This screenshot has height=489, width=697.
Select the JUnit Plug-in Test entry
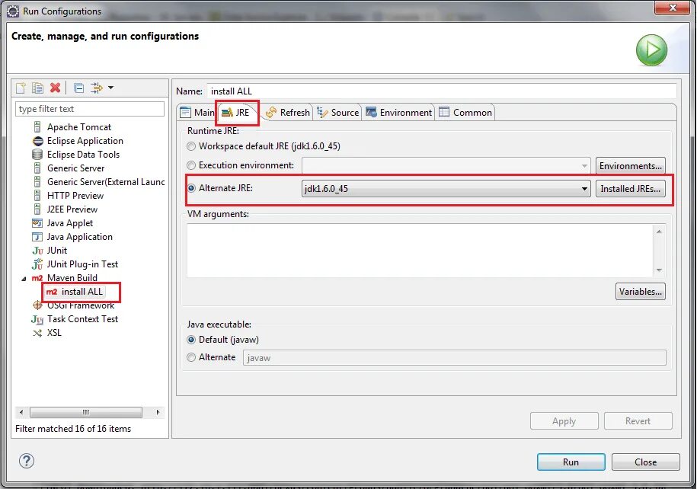coord(83,264)
